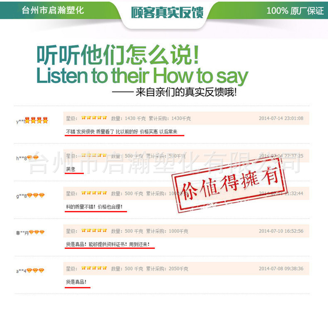Click the 100% 原厂保证 banner text
The width and height of the screenshot is (328, 317).
295,11
